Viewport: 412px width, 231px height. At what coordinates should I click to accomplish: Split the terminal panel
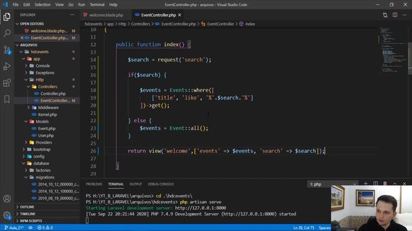375,184
